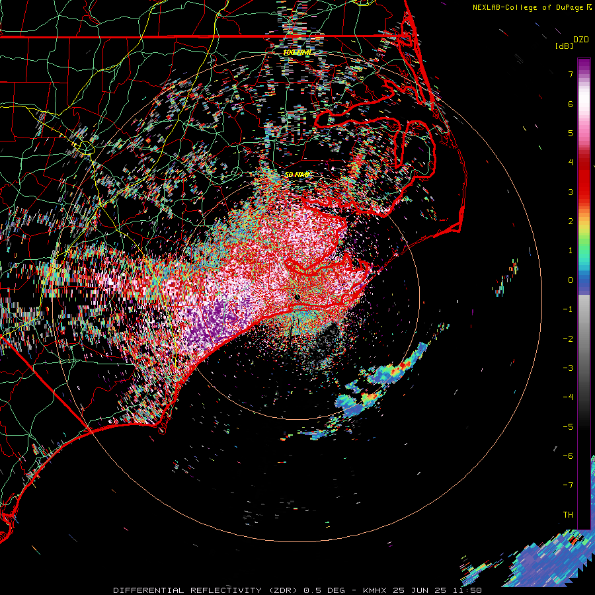The width and height of the screenshot is (595, 595).
Task: Click the TH threshold label on scale
Action: (568, 515)
